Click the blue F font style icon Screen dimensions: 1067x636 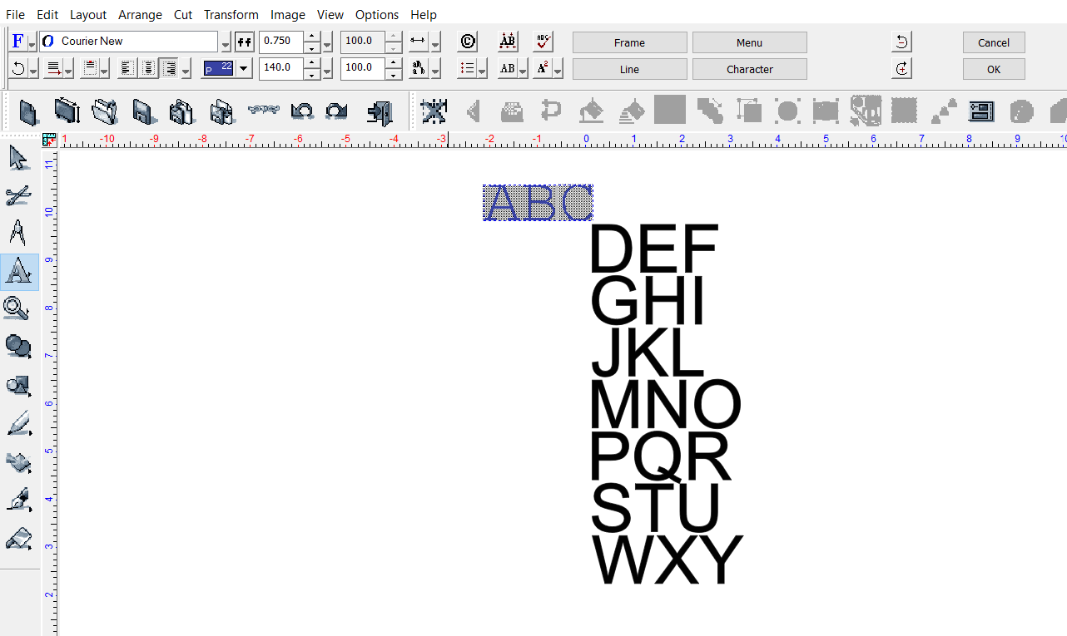pos(18,41)
